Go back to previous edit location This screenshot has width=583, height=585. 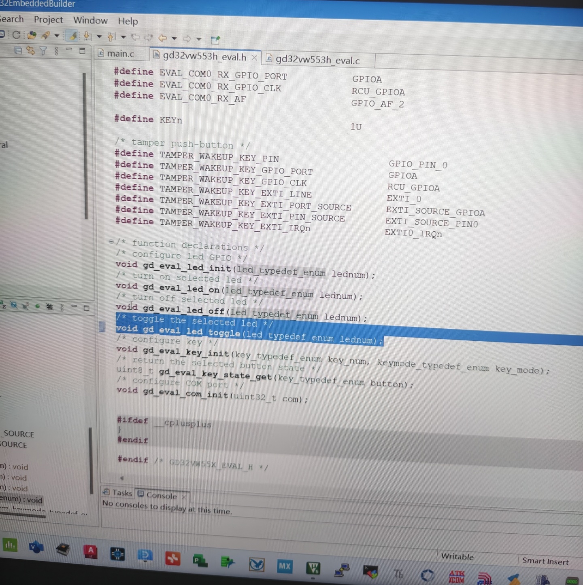[x=136, y=38]
